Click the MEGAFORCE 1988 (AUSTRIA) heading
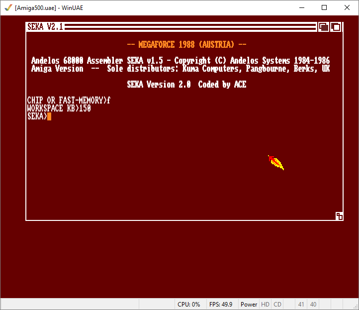 click(186, 44)
